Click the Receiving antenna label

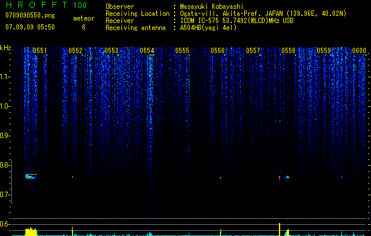[136, 28]
